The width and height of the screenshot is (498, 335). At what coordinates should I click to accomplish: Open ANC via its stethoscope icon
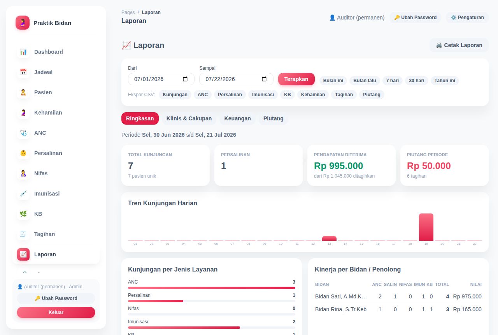point(23,133)
